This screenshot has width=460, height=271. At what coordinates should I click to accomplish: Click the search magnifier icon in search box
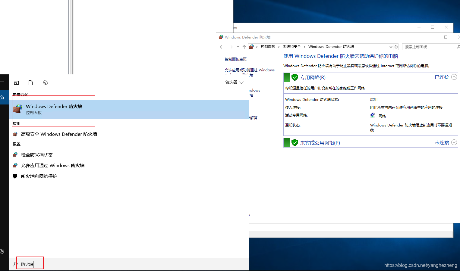click(x=15, y=264)
